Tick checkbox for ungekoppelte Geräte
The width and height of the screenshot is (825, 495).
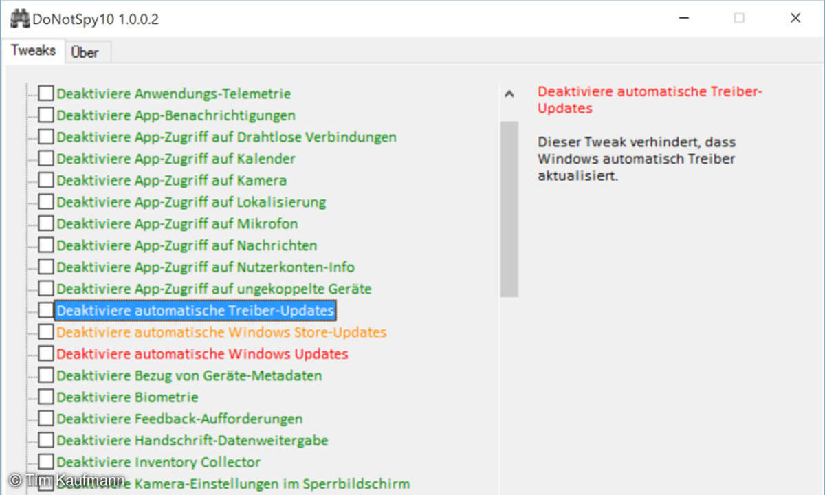point(45,289)
